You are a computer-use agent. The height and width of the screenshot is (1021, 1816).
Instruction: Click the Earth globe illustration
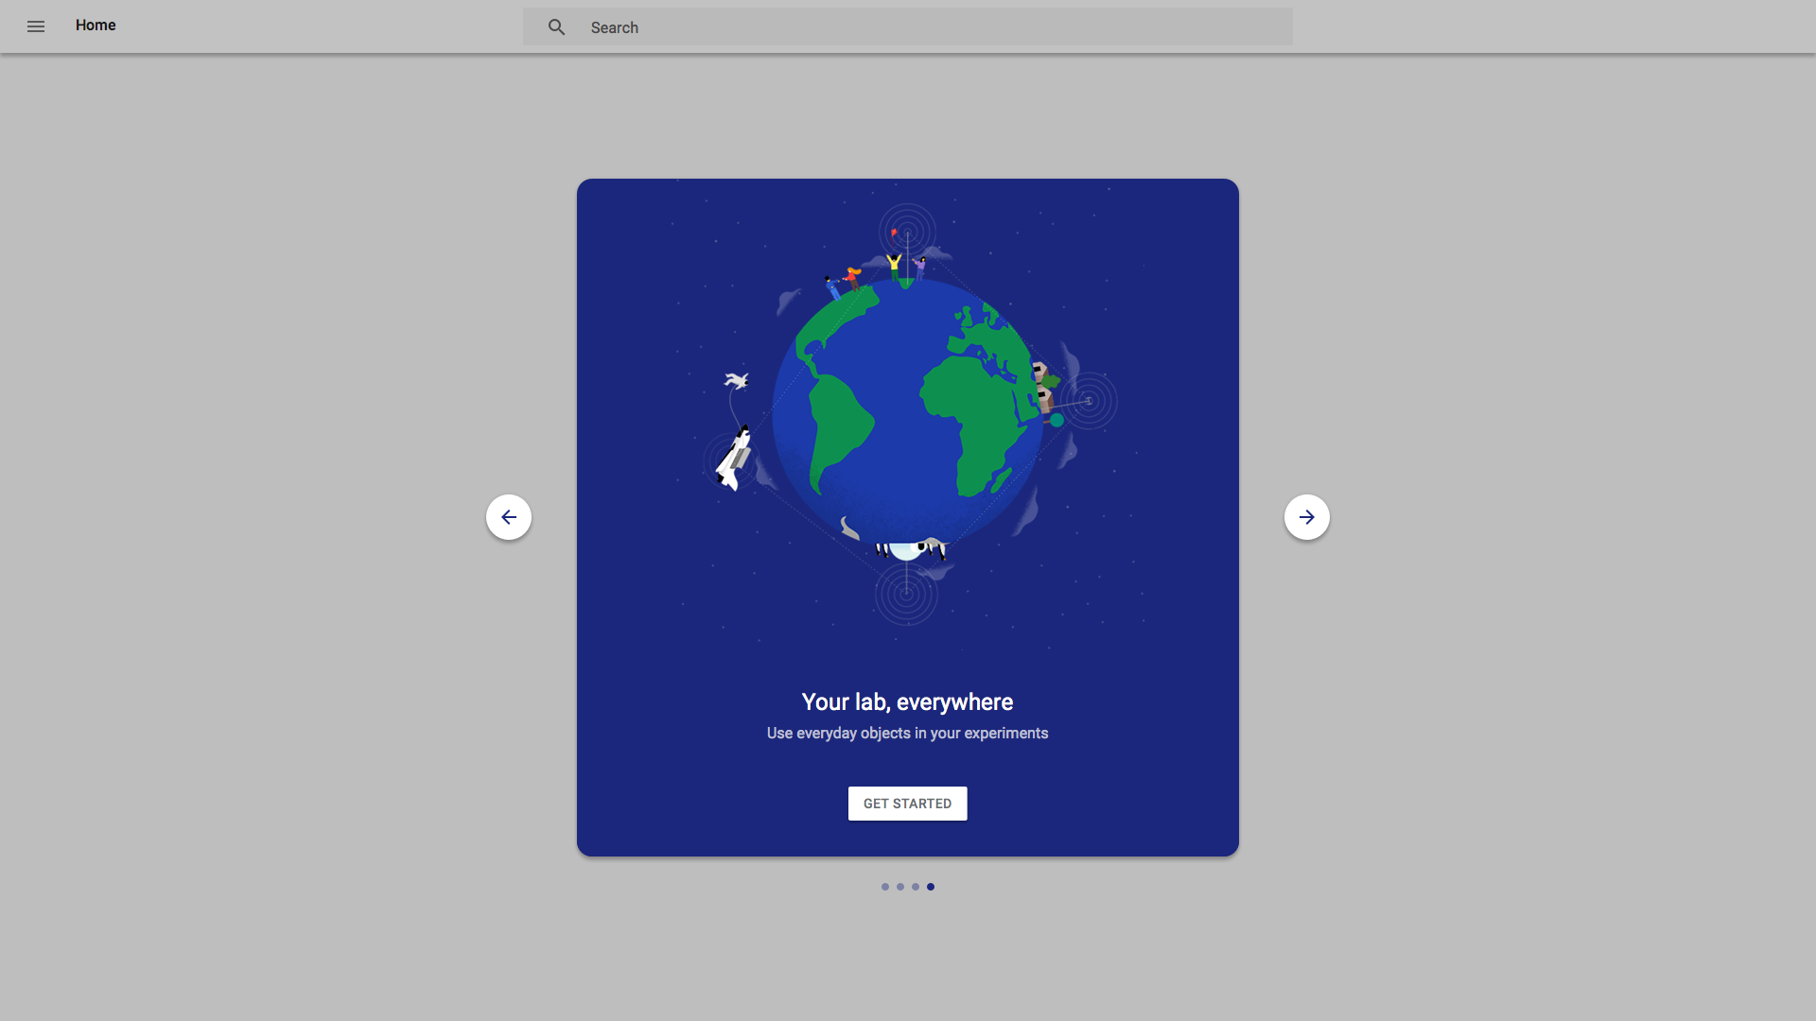pos(908,414)
